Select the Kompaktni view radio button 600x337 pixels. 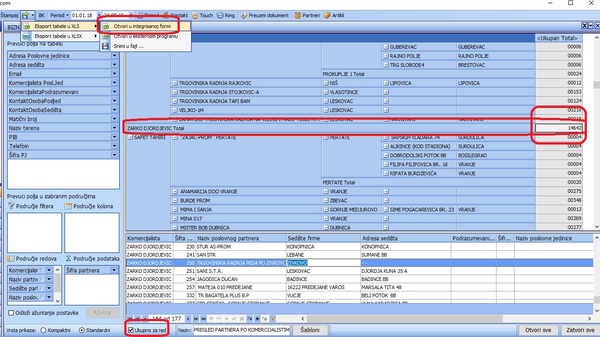pos(43,330)
